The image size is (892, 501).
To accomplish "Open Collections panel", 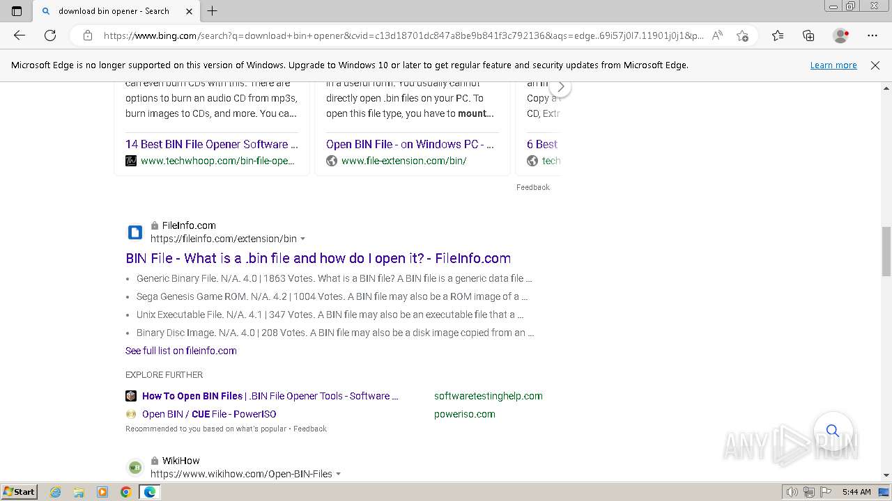I will click(x=808, y=35).
